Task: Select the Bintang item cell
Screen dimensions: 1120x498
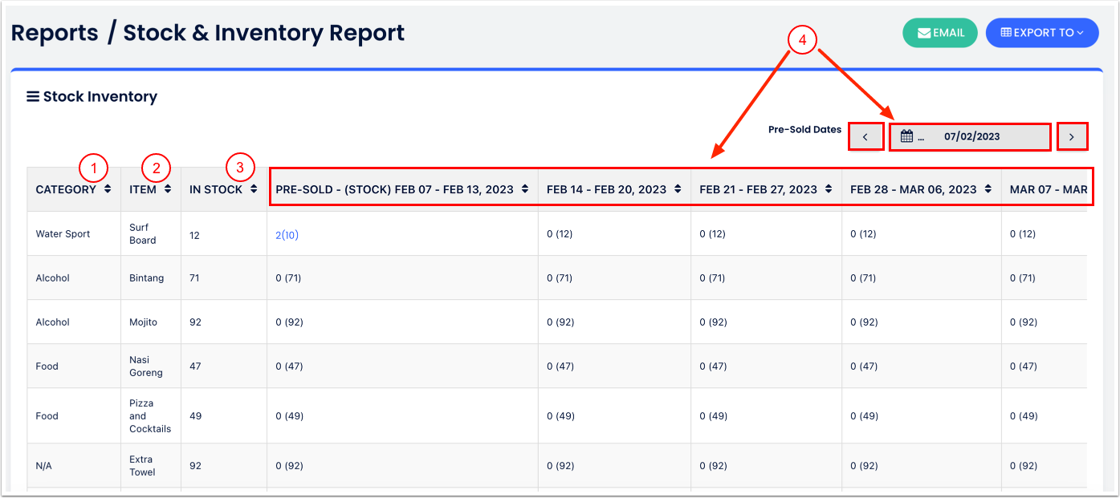Action: pyautogui.click(x=146, y=278)
